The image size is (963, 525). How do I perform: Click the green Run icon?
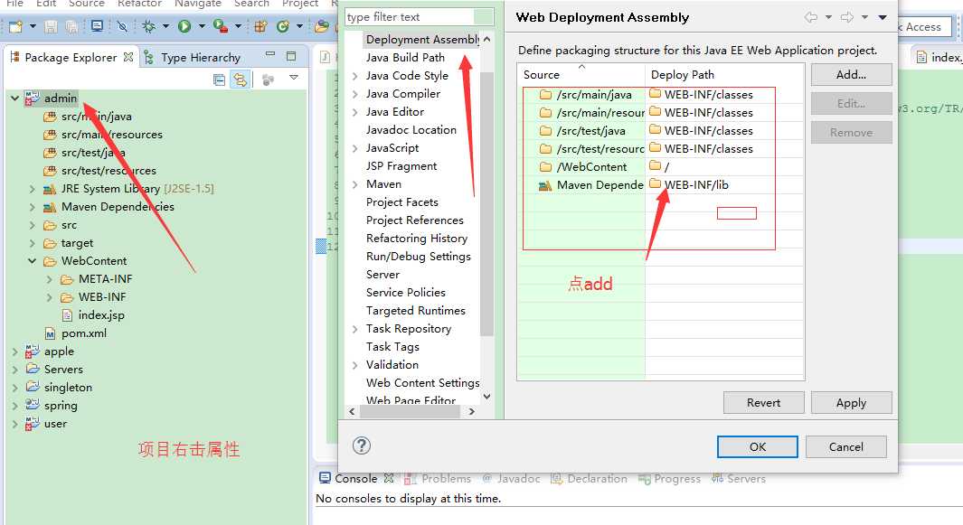[184, 26]
